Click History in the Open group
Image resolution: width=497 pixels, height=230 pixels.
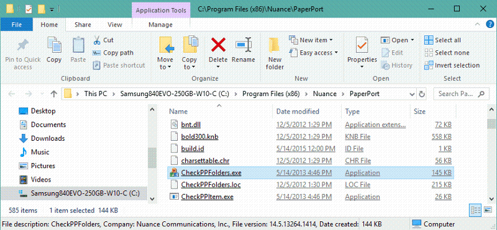(396, 66)
